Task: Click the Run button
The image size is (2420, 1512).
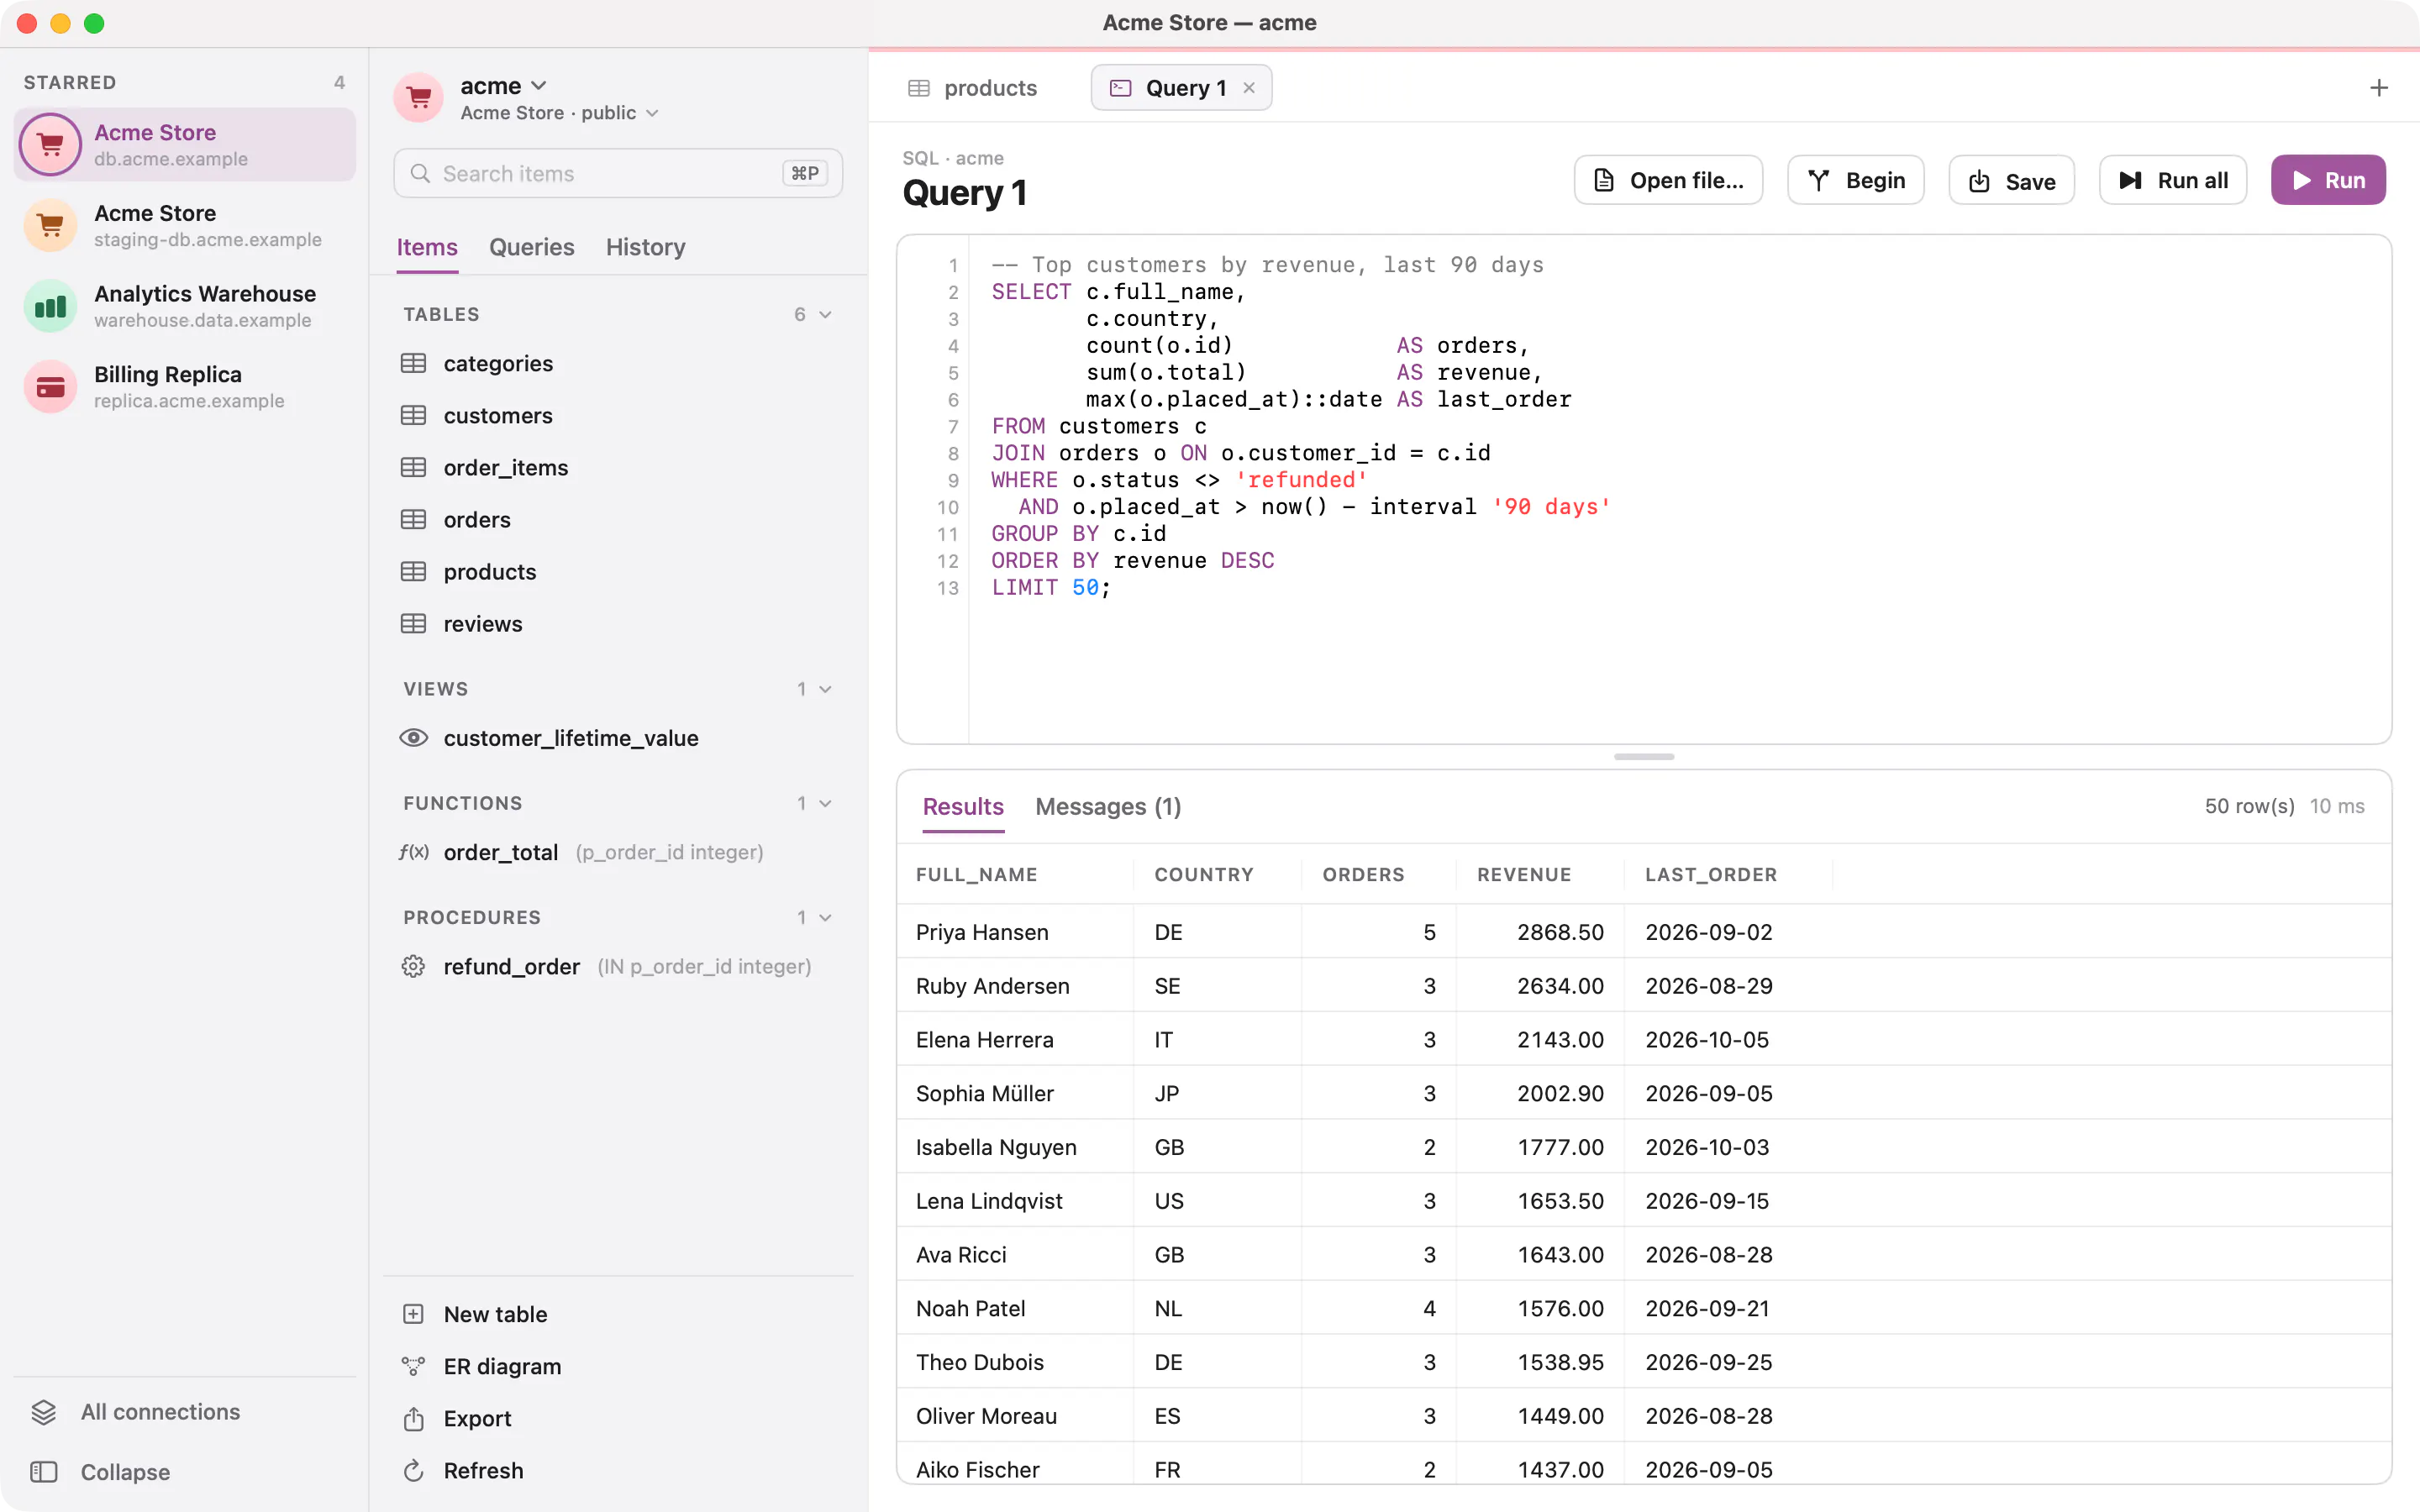Action: 2328,180
